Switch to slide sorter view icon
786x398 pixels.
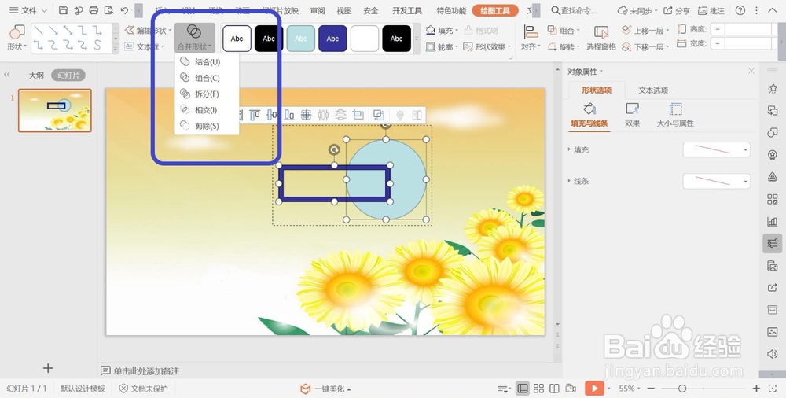[x=538, y=389]
